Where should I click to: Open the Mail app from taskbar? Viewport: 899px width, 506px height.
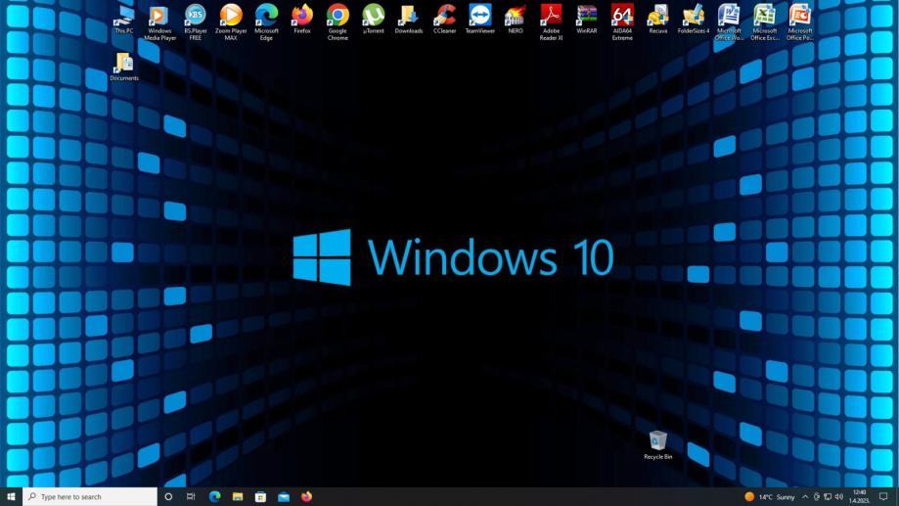click(x=284, y=497)
